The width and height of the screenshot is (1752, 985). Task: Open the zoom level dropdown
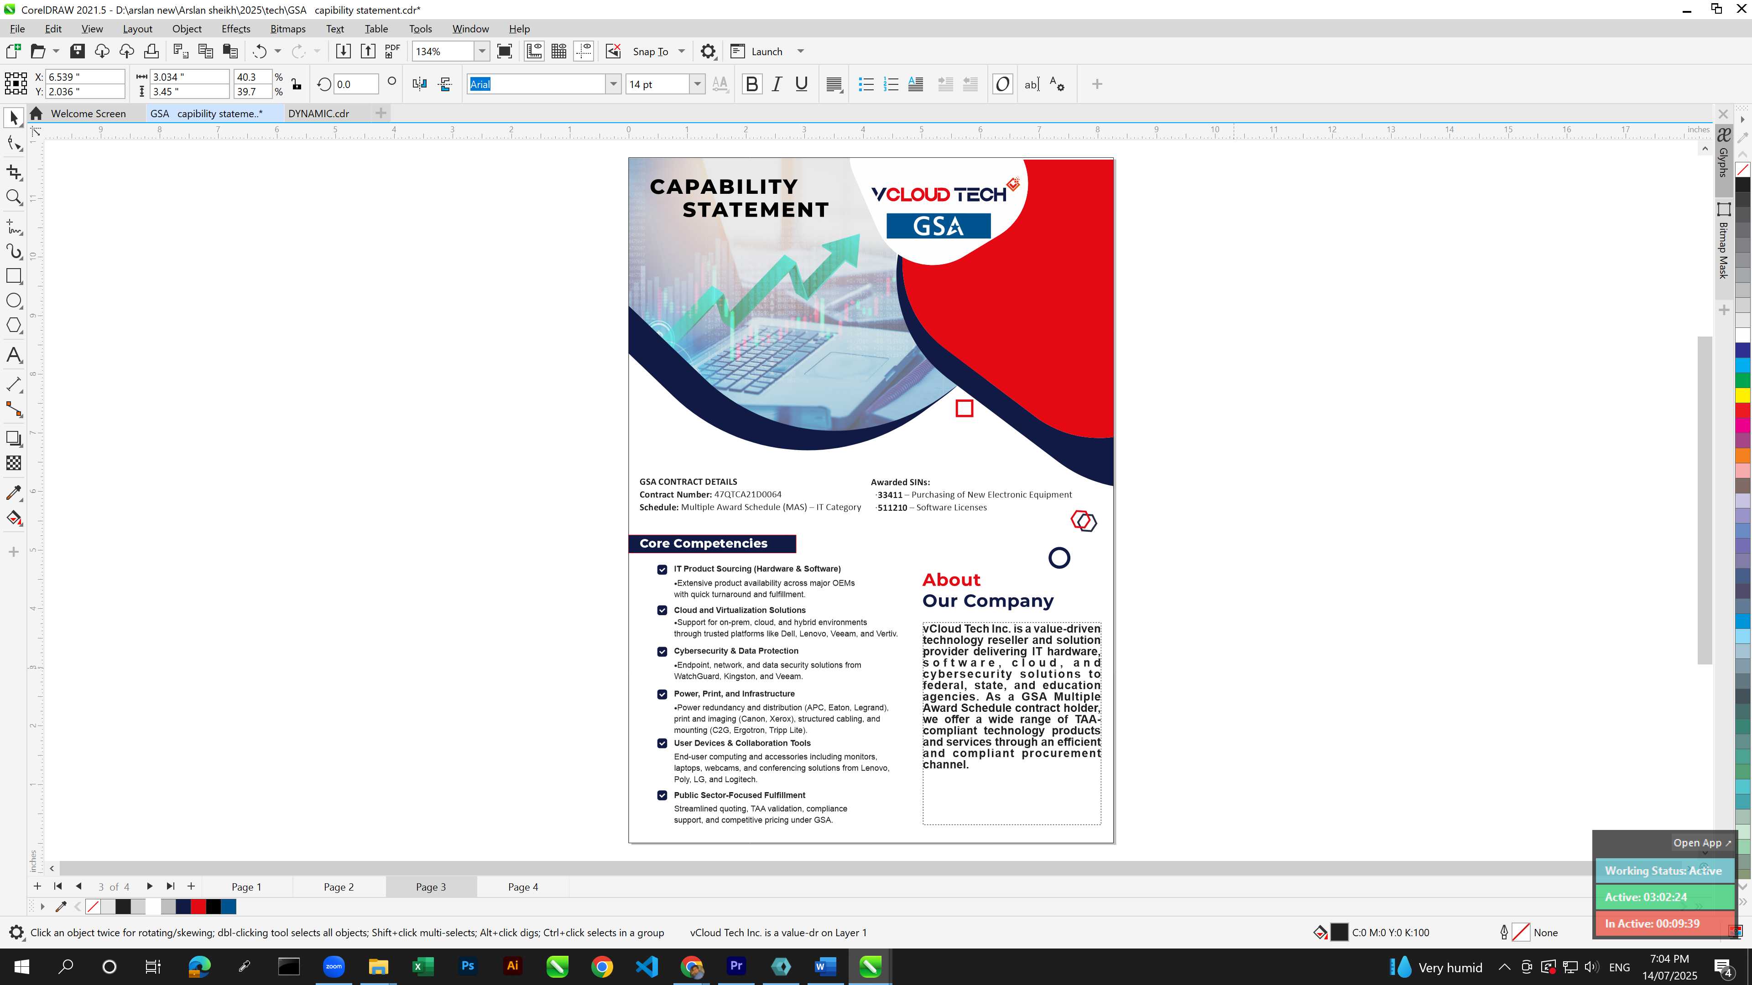(481, 52)
